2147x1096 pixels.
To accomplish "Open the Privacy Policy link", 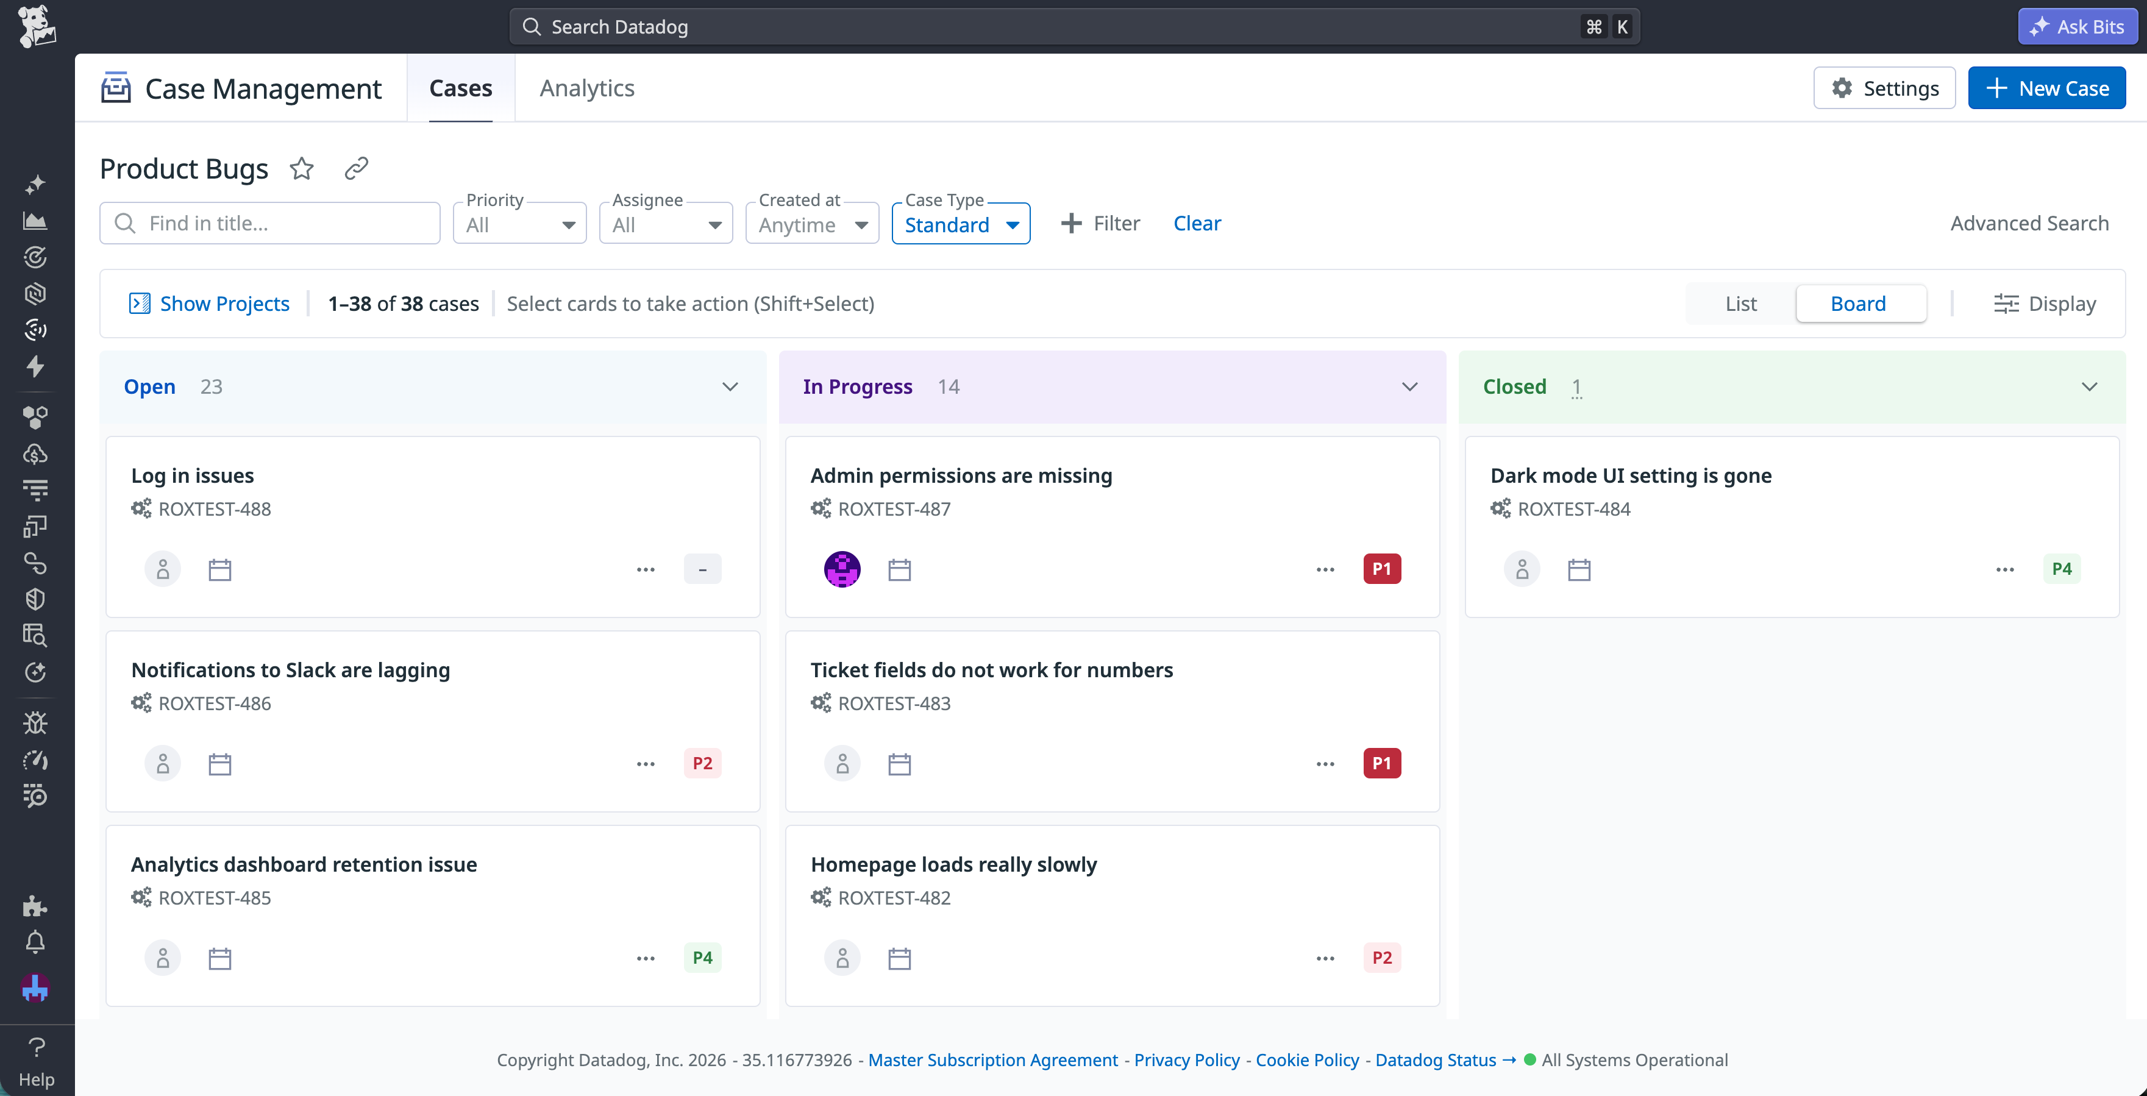I will 1187,1060.
